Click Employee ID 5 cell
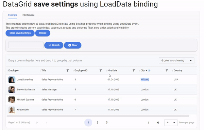 coord(75,90)
